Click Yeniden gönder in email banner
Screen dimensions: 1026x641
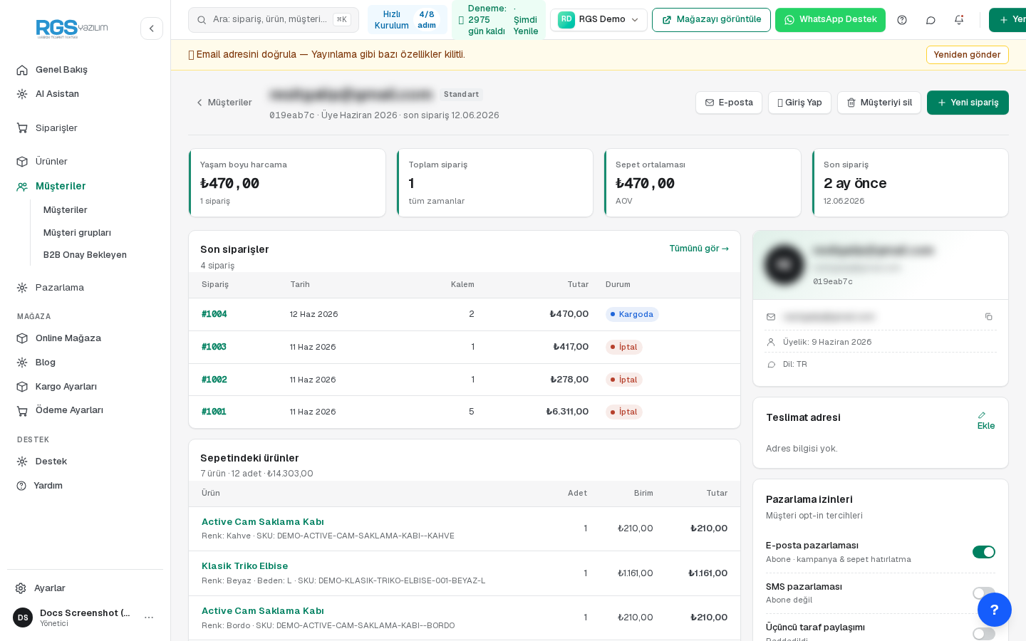point(967,55)
